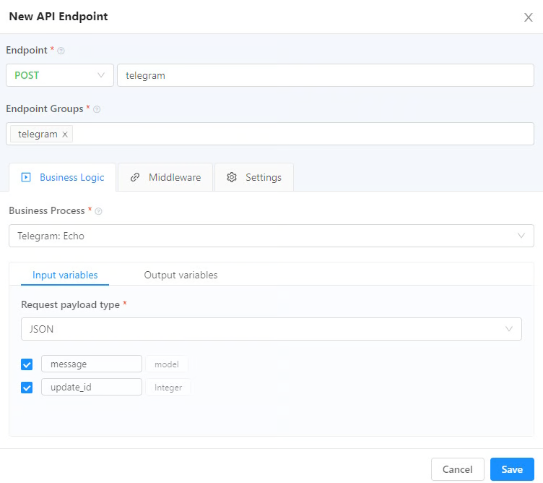Uncheck the message variable checkbox
Screen dimensions: 543x483
(x=27, y=364)
